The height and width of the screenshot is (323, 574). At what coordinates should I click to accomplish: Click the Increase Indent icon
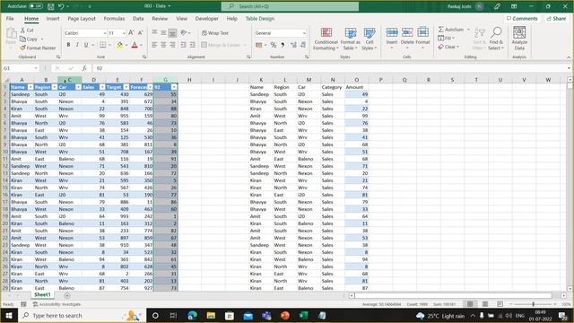(193, 45)
